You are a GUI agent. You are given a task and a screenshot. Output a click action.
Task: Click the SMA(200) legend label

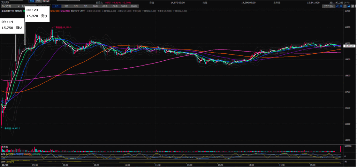click(65, 11)
